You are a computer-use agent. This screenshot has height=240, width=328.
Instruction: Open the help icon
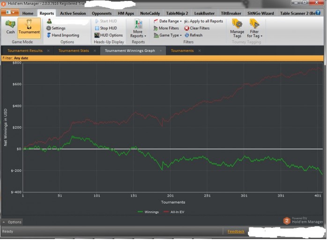pos(318,13)
